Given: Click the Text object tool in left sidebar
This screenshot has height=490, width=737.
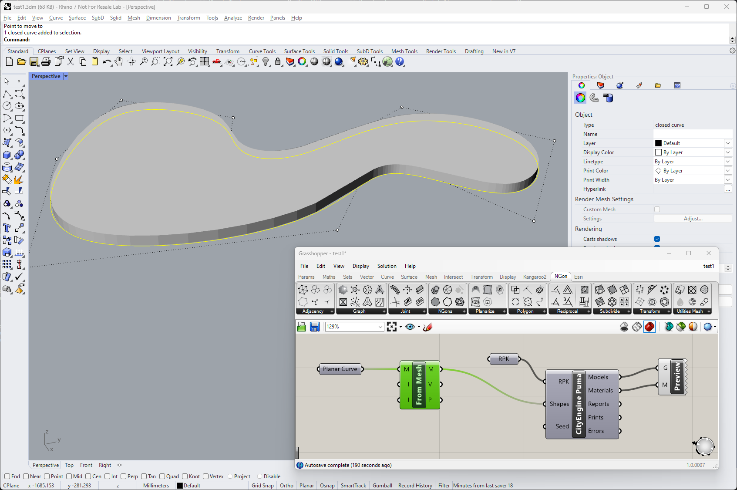Looking at the screenshot, I should click(x=7, y=228).
